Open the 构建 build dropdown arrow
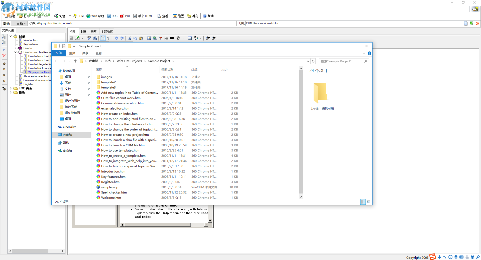481x260 pixels. pyautogui.click(x=70, y=16)
